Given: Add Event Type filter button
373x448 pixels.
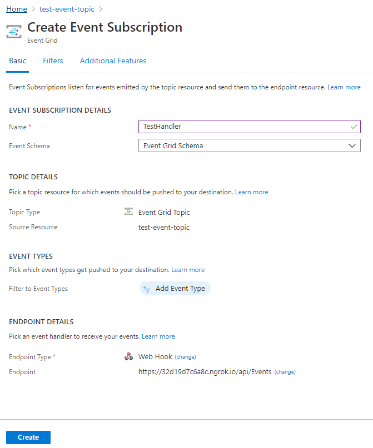Looking at the screenshot, I should coord(175,289).
